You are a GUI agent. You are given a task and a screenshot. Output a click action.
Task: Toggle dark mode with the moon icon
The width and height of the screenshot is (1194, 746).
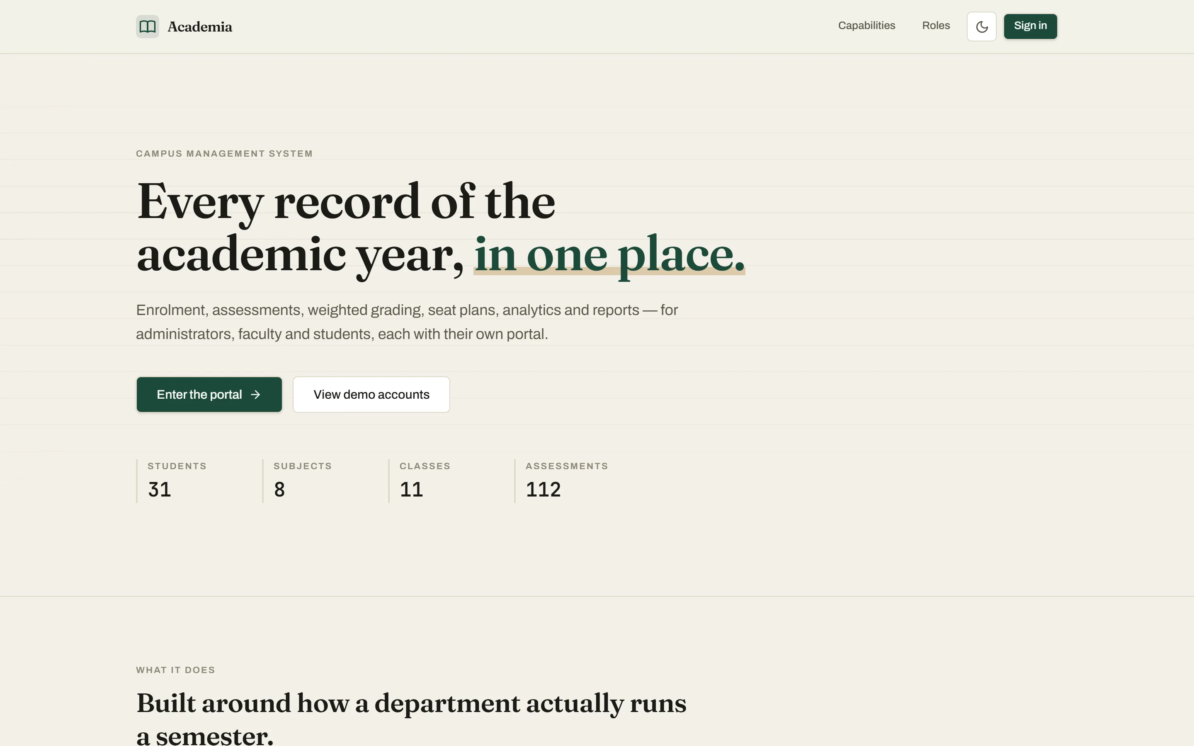tap(981, 26)
